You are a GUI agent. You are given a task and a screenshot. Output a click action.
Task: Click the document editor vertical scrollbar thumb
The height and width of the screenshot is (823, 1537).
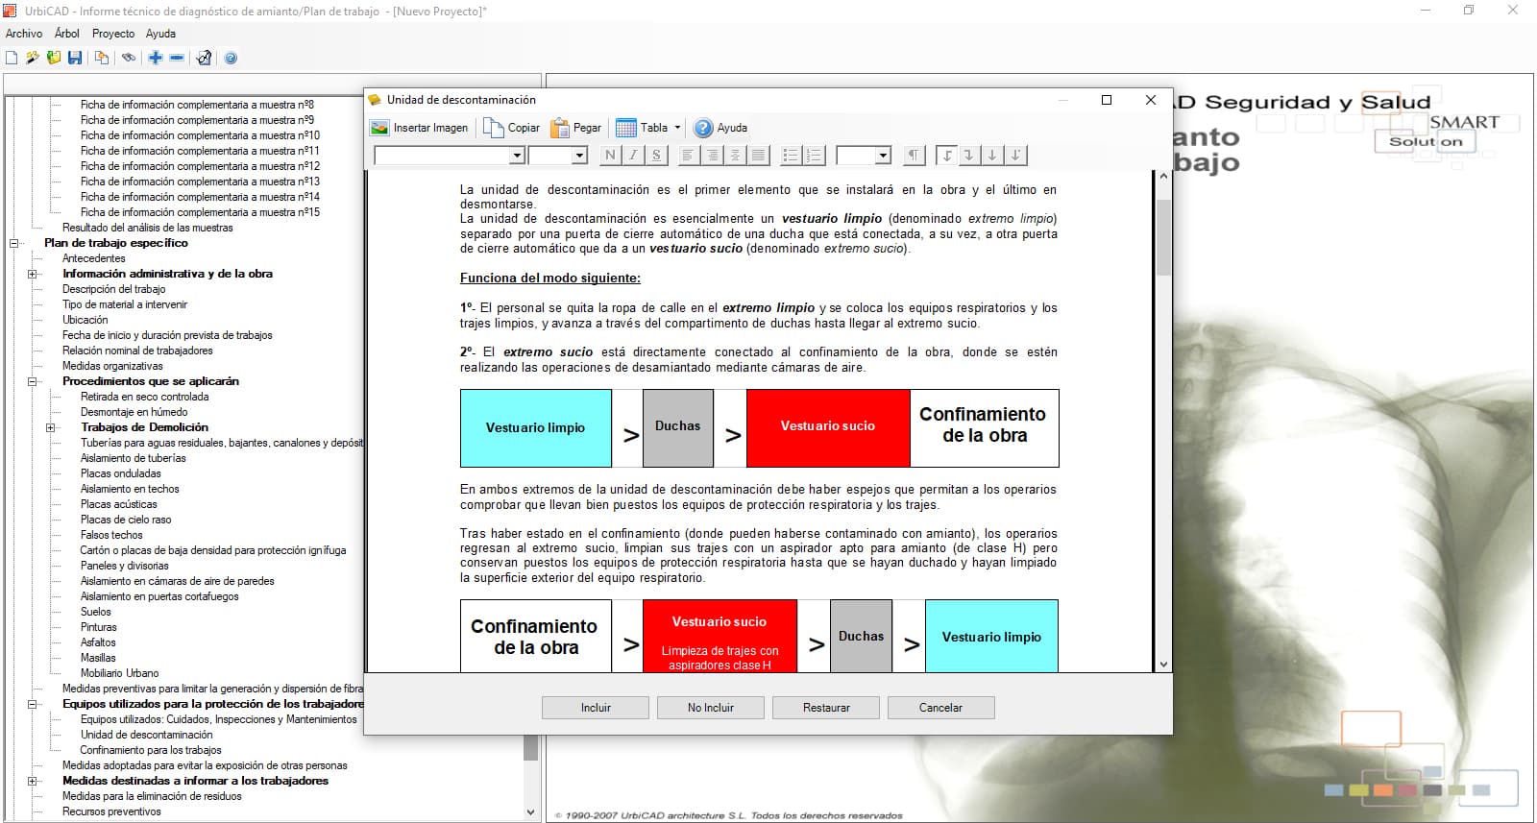tap(1163, 236)
